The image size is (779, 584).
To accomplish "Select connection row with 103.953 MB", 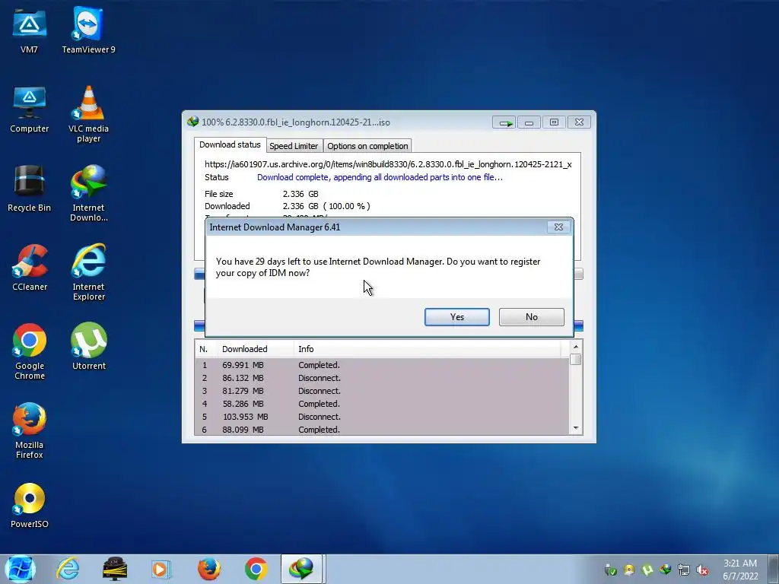I will coord(382,417).
